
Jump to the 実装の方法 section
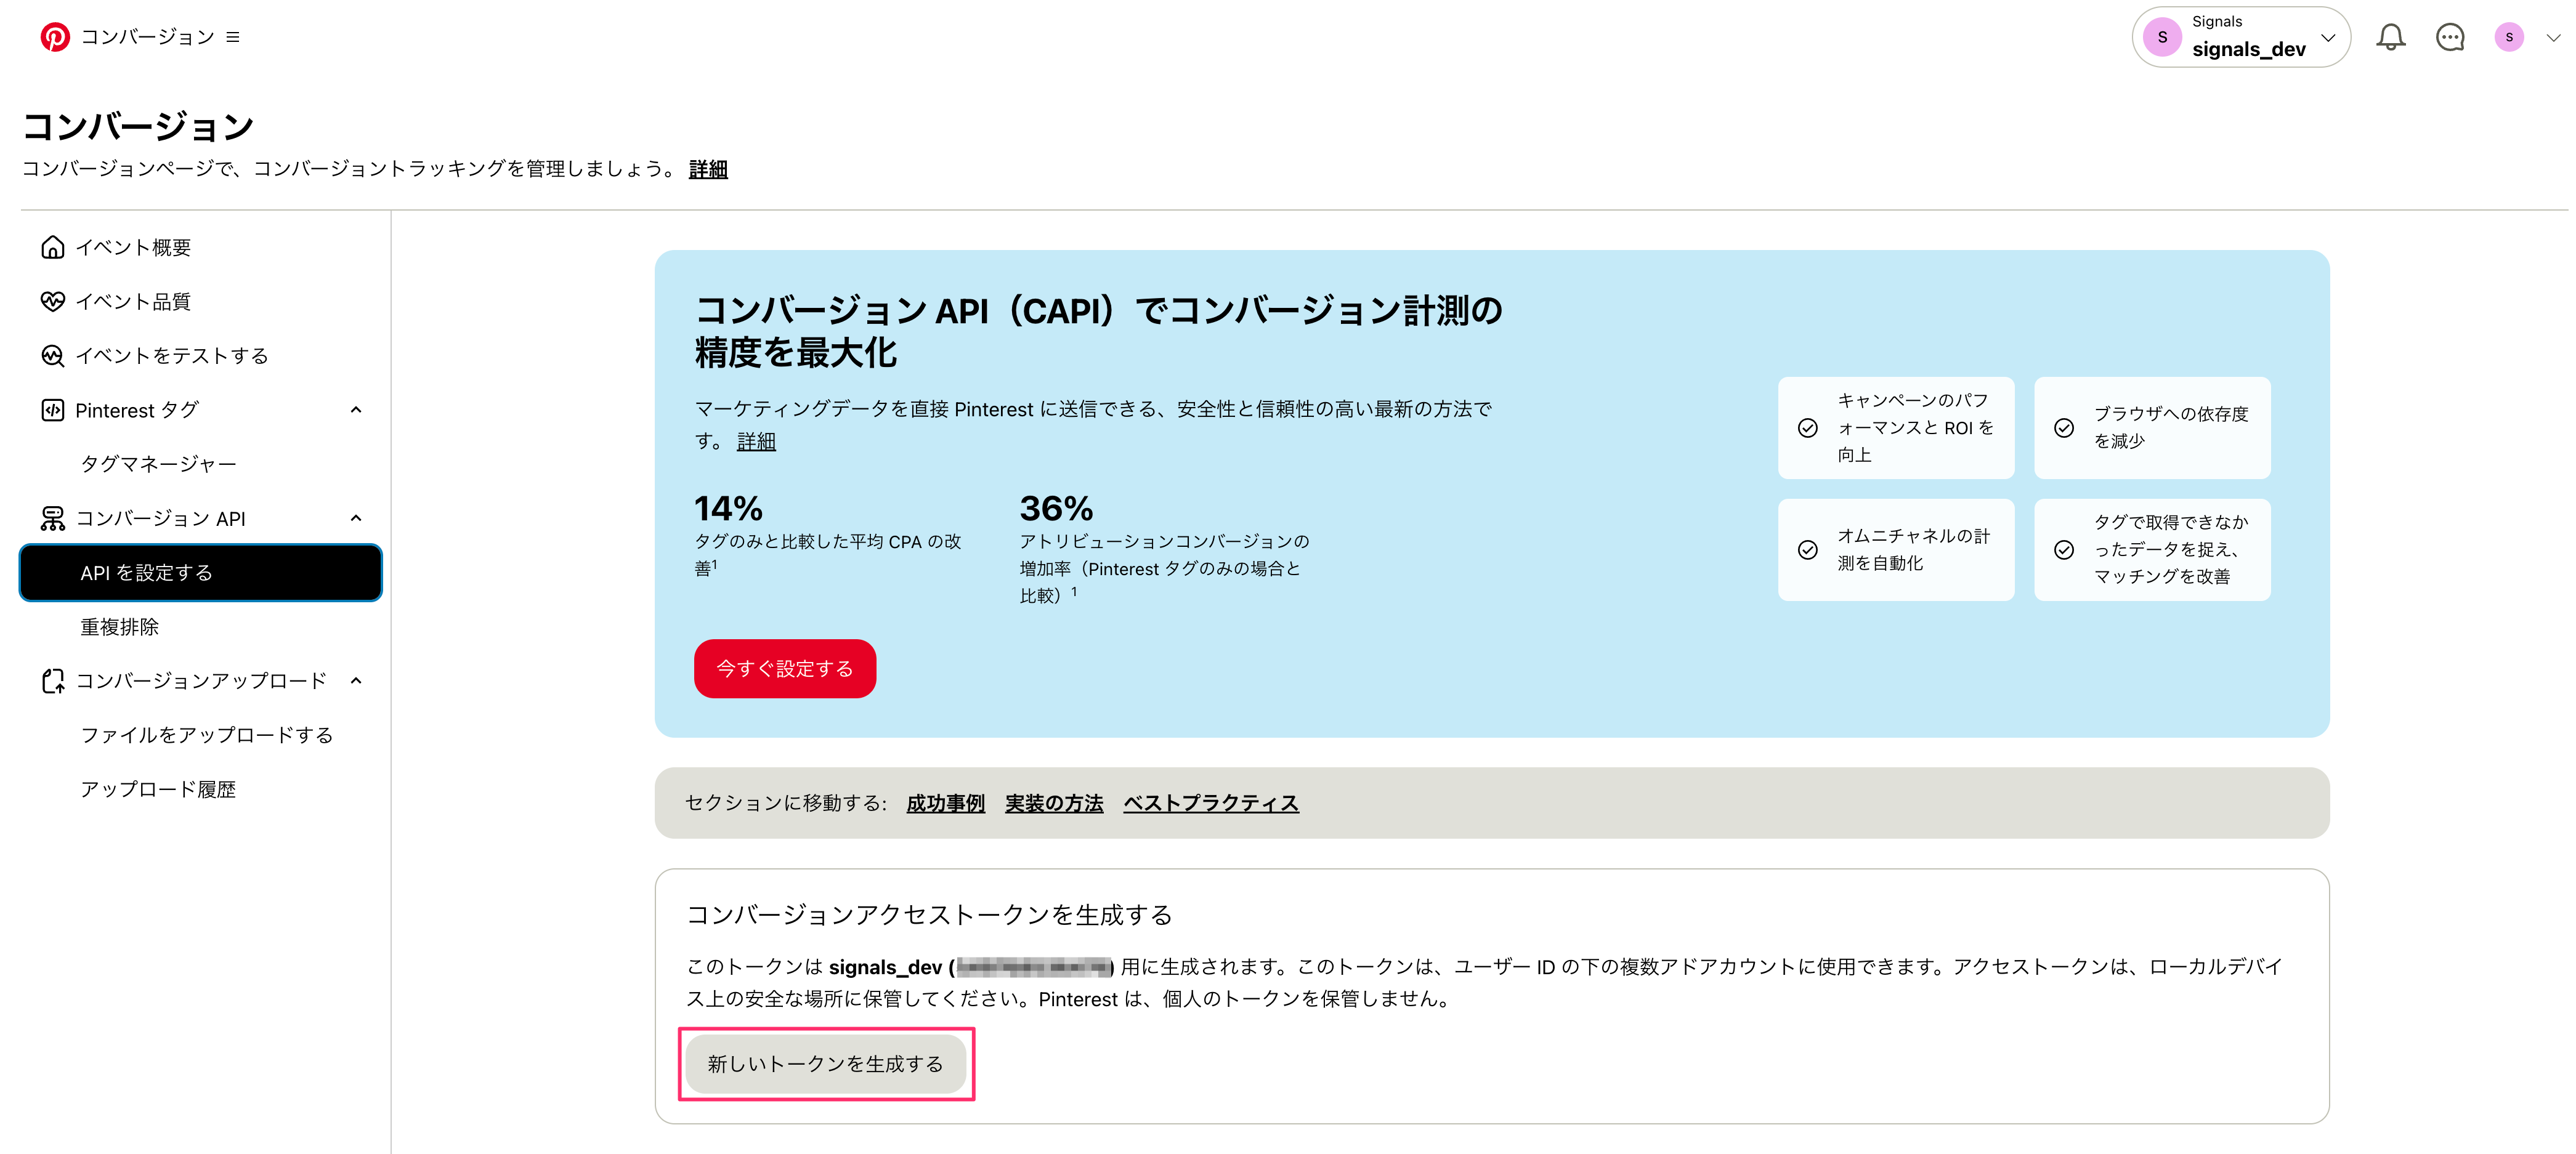1054,803
